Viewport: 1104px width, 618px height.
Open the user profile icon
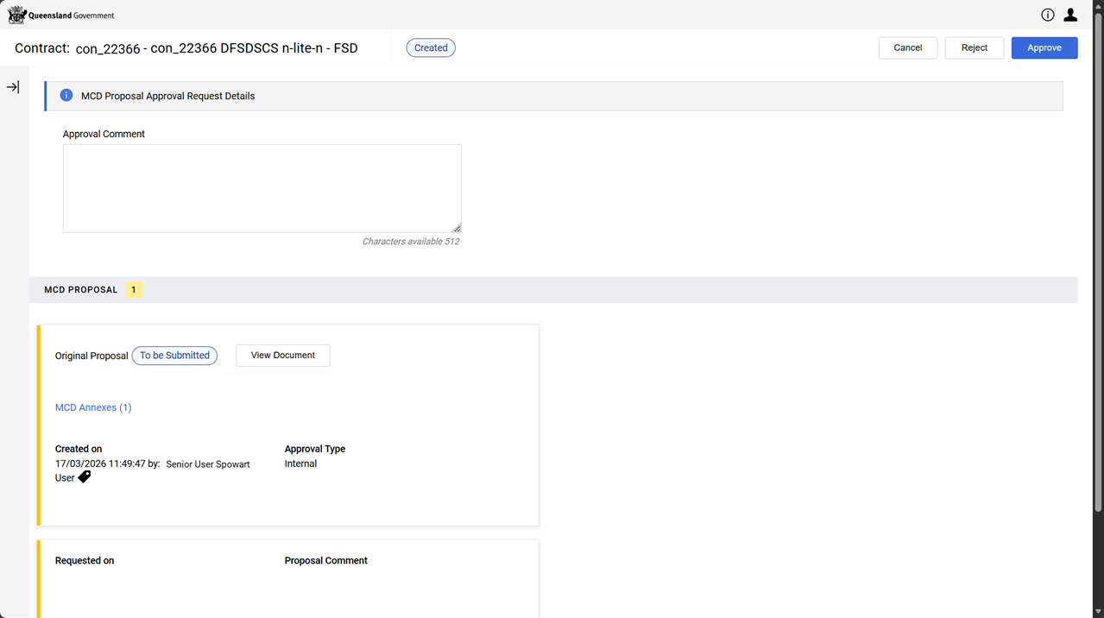[1070, 15]
